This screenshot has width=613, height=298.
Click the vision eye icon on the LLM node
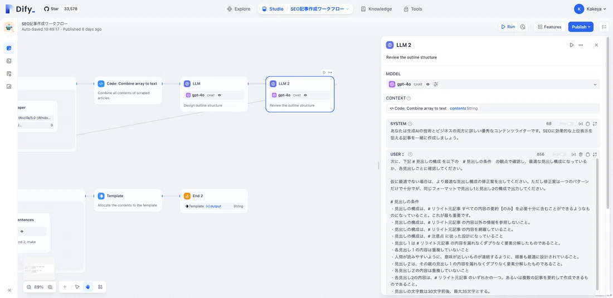click(220, 95)
